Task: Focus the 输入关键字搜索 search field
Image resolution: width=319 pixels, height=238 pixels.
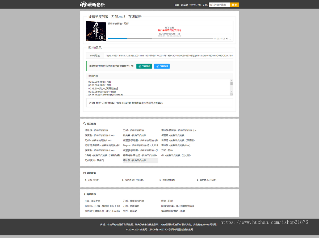Action: tap(219, 5)
